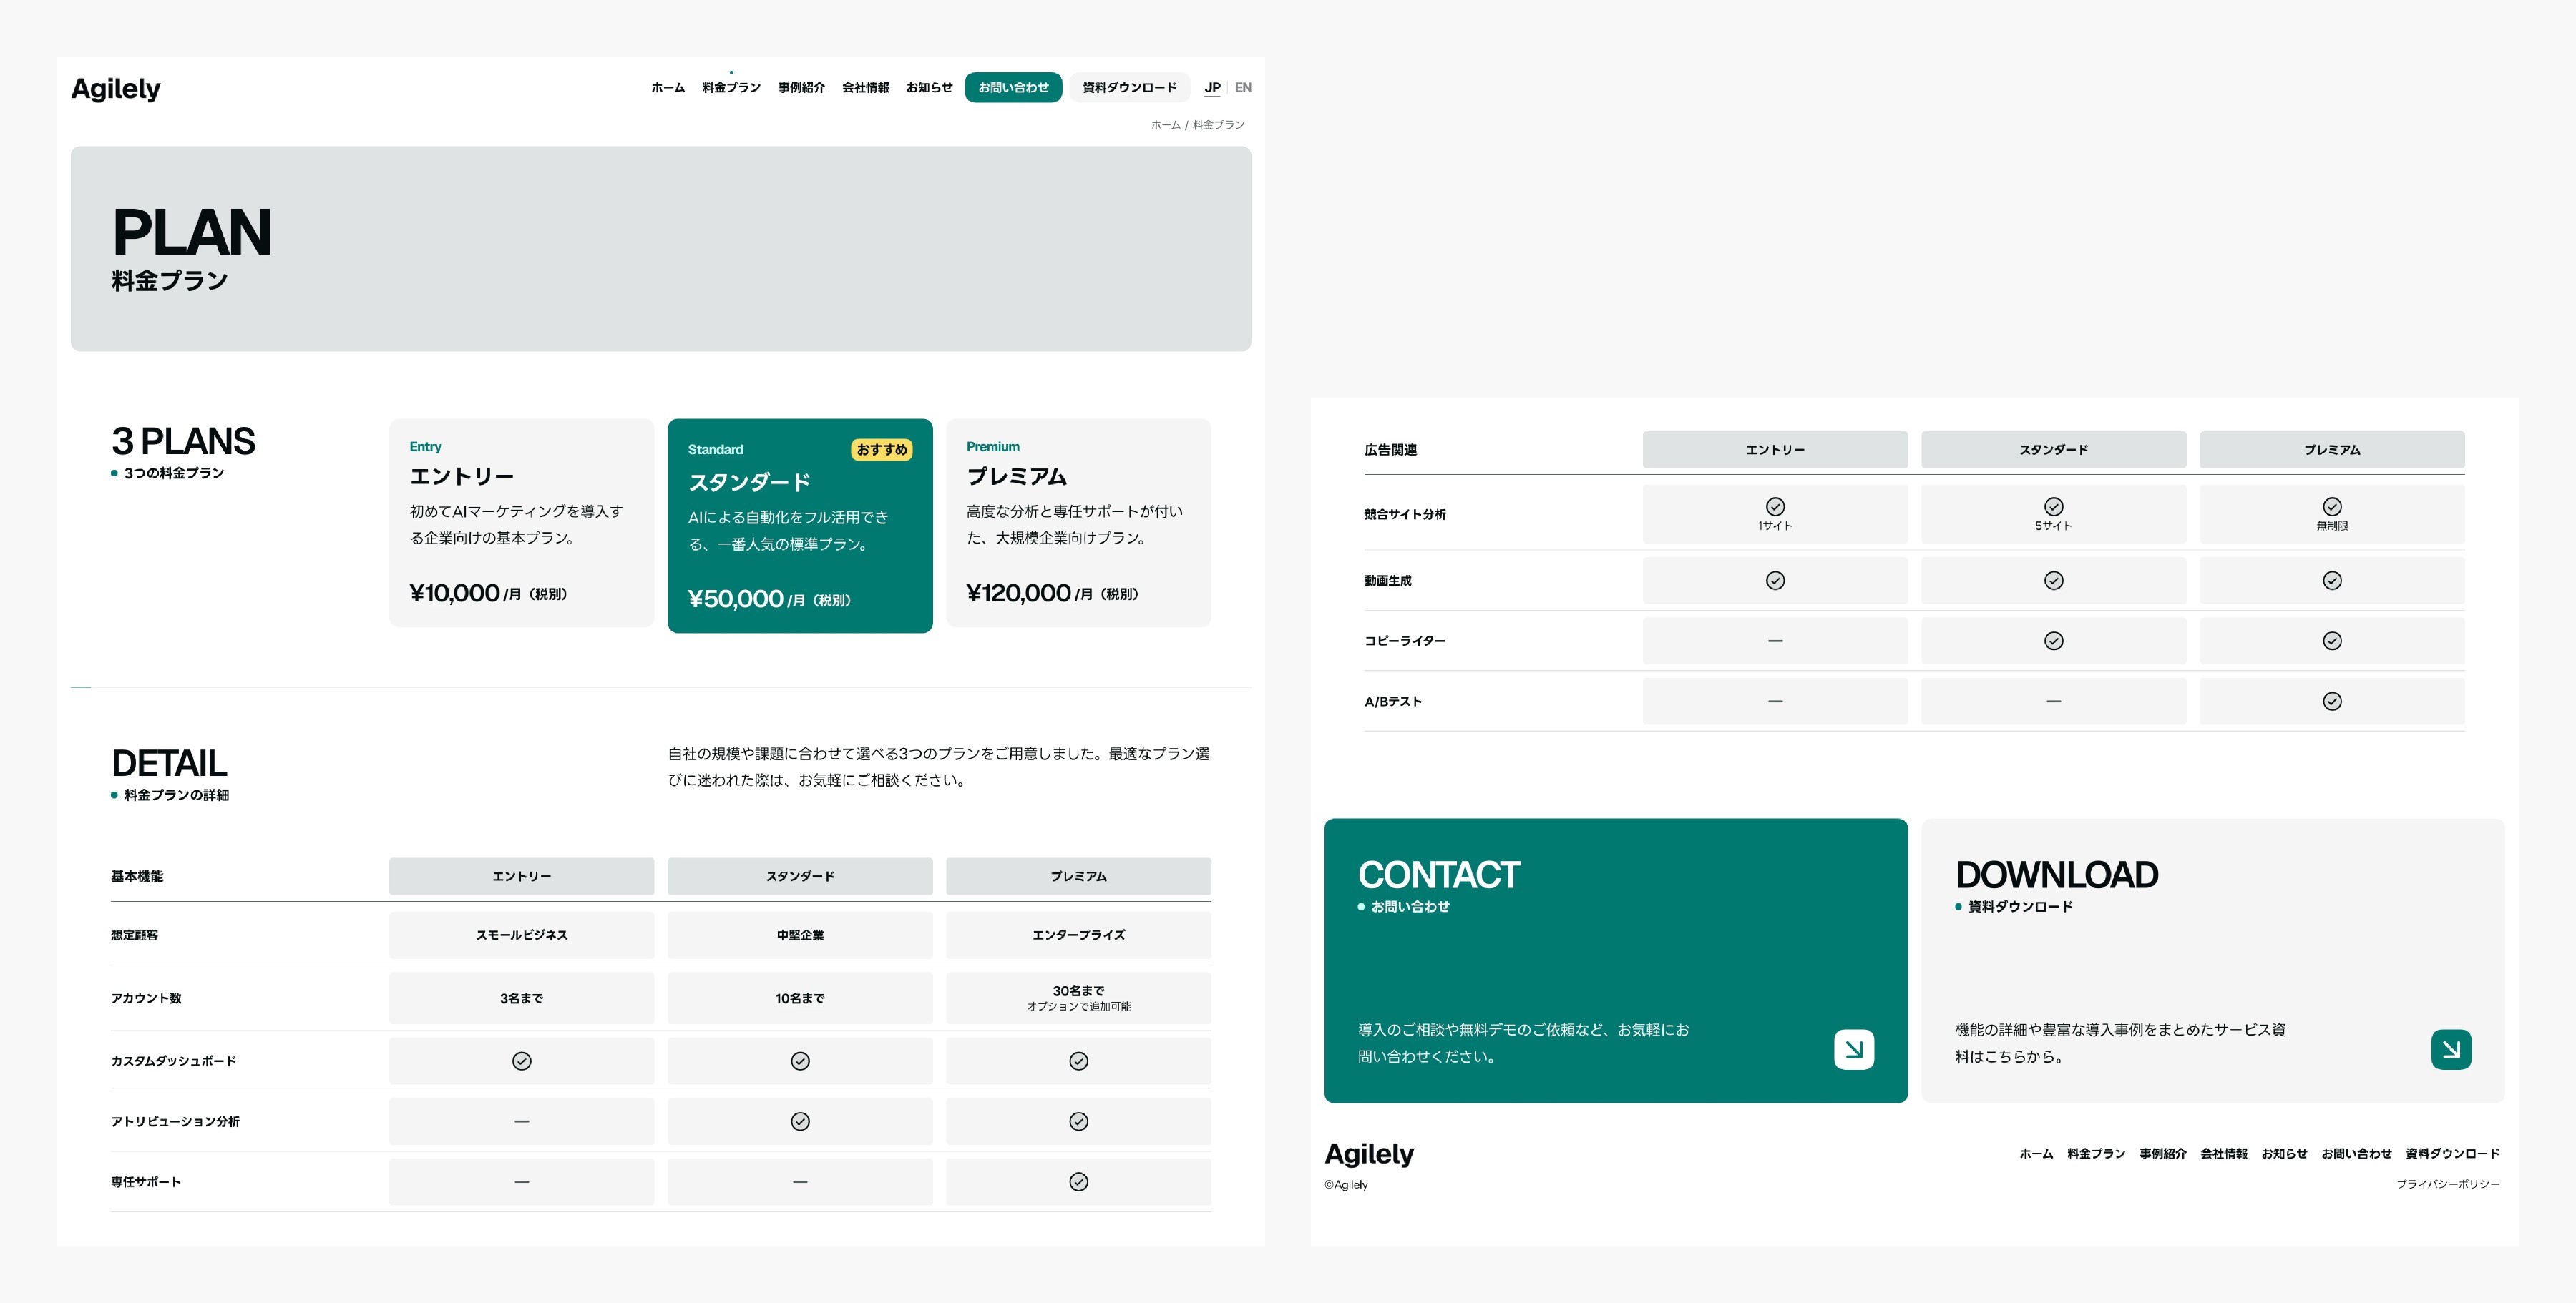This screenshot has height=1303, width=2576.
Task: Open ホーム in the footer navigation
Action: coord(2036,1154)
